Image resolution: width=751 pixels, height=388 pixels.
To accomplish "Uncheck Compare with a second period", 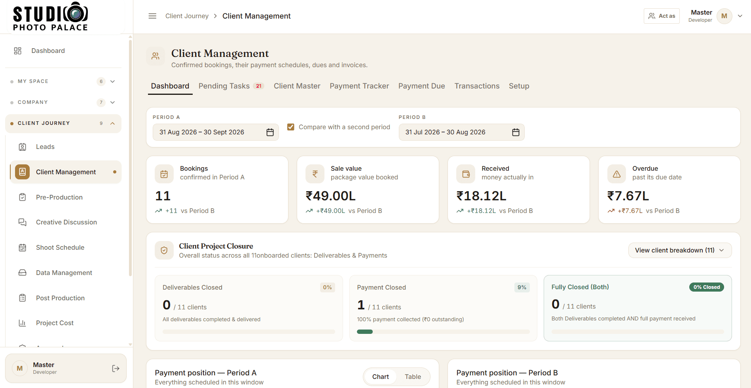I will click(x=291, y=127).
